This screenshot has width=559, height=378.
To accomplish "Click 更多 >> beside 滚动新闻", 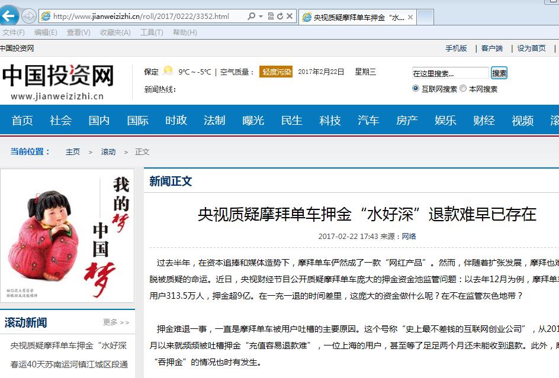I will tap(116, 322).
